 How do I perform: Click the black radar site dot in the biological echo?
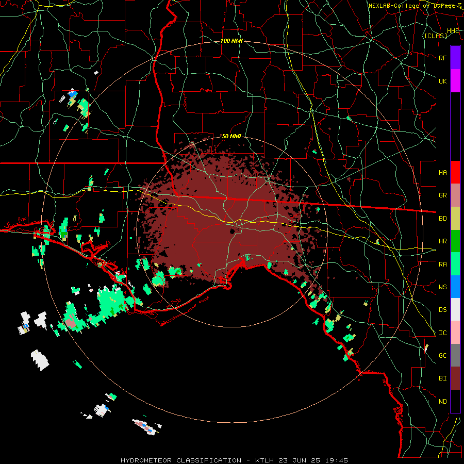(233, 231)
